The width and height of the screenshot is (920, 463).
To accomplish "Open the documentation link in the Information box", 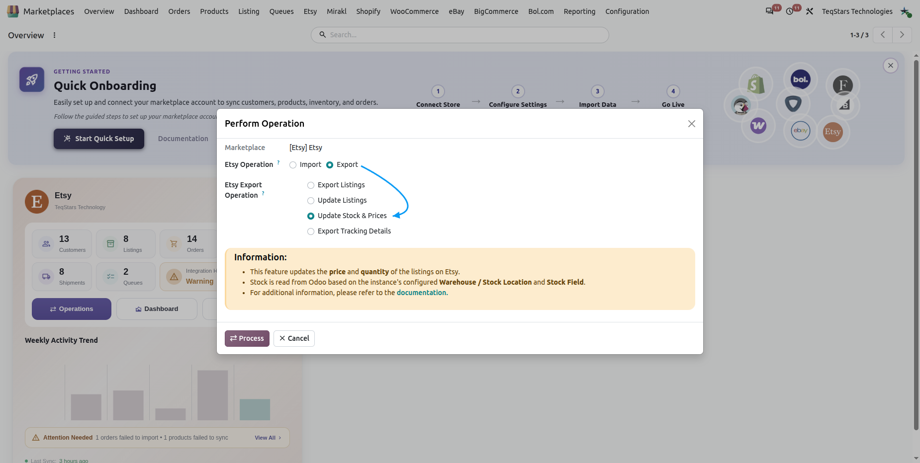I will click(x=422, y=293).
